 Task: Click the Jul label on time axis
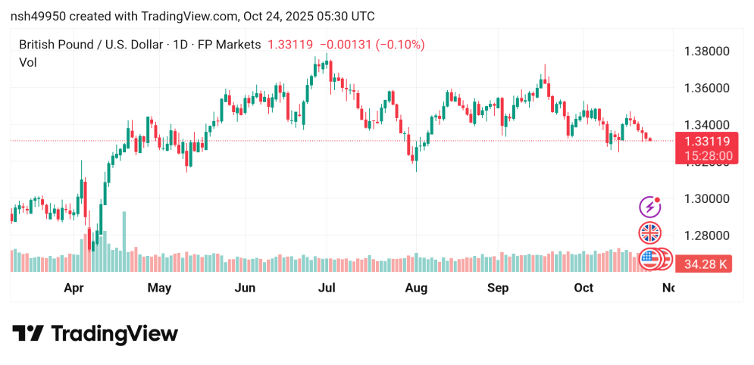pyautogui.click(x=327, y=288)
